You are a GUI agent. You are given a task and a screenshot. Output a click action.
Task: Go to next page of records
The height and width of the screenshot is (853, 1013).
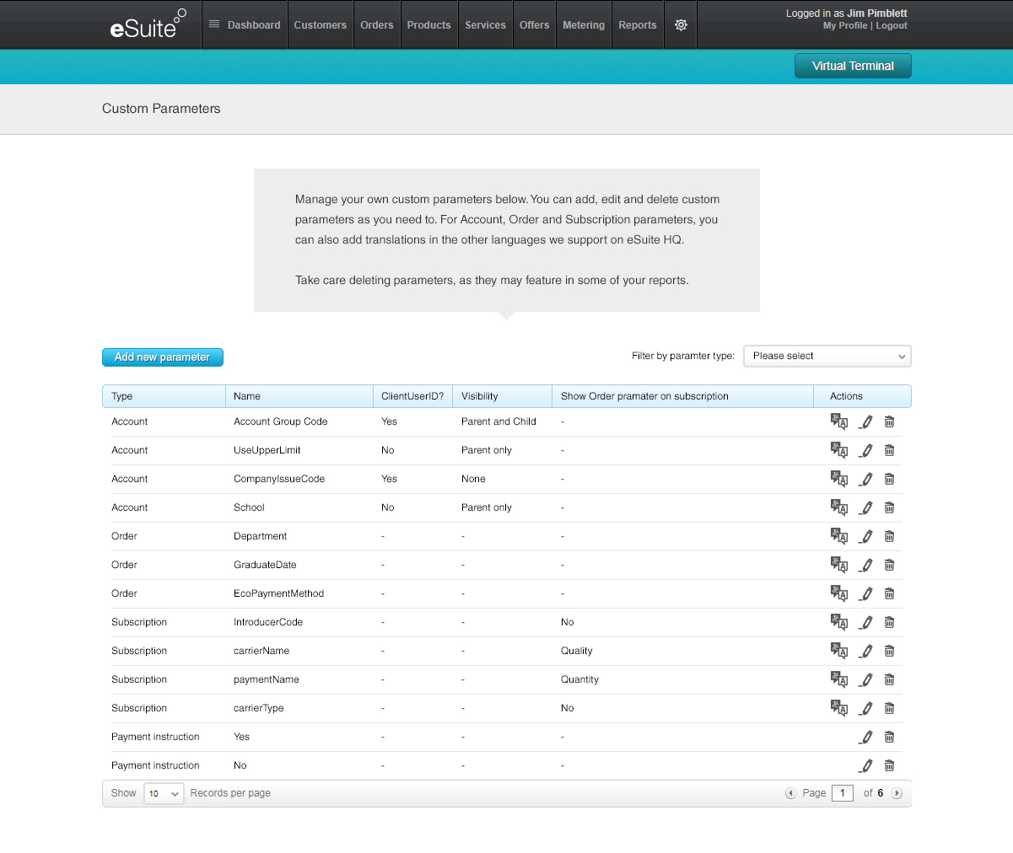pos(897,793)
